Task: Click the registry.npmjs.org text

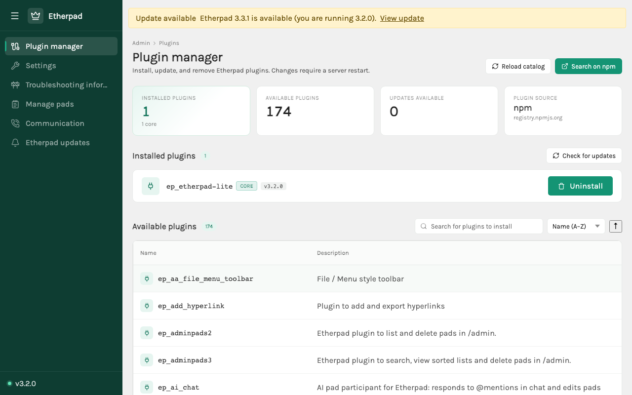Action: coord(538,118)
